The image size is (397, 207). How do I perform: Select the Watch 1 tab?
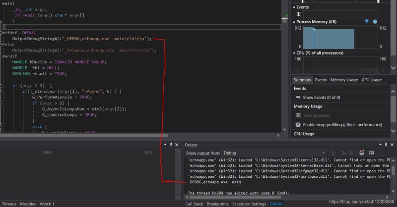[47, 204]
